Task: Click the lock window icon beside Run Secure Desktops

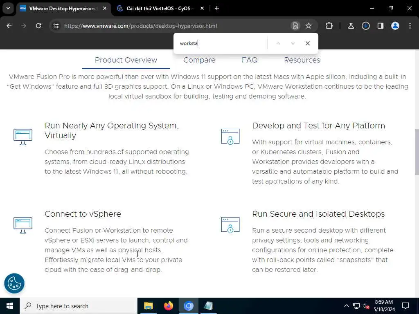Action: tap(230, 225)
